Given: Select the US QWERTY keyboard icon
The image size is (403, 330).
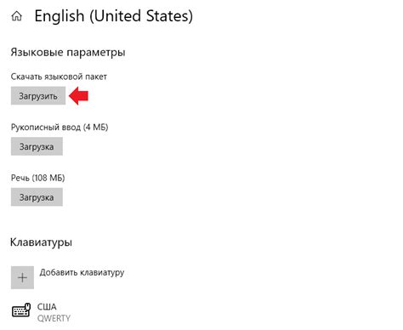Looking at the screenshot, I should tap(21, 310).
